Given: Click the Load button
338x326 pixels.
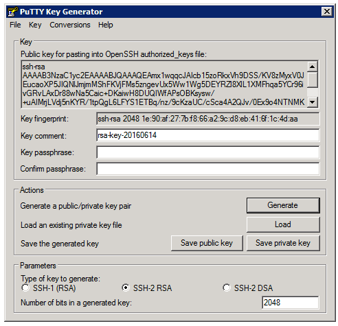Looking at the screenshot, I should (x=283, y=224).
